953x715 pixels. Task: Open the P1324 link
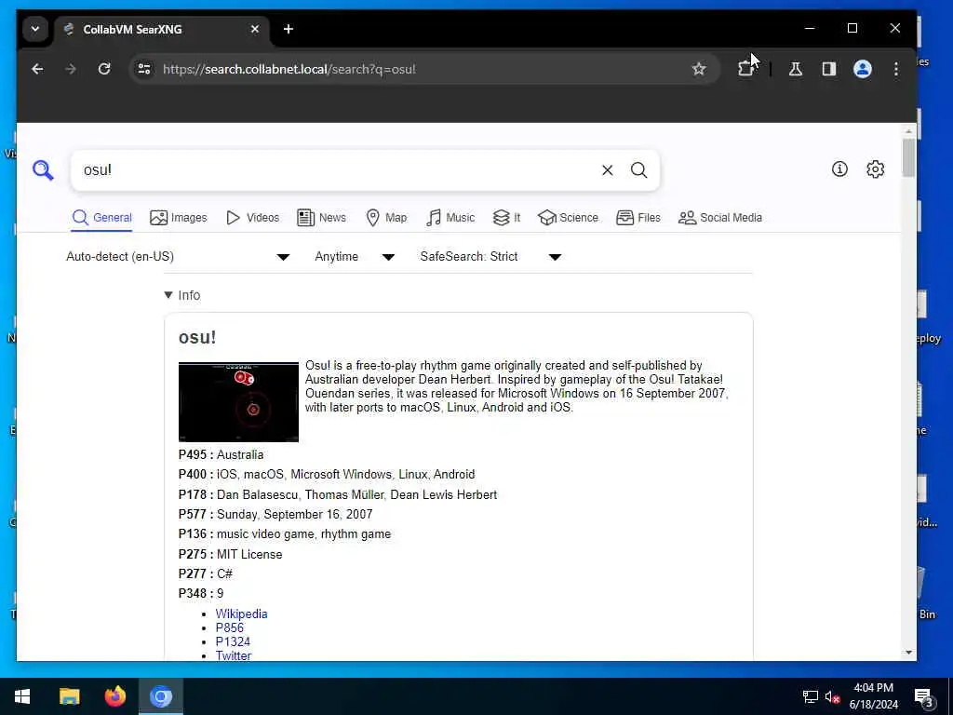coord(233,641)
